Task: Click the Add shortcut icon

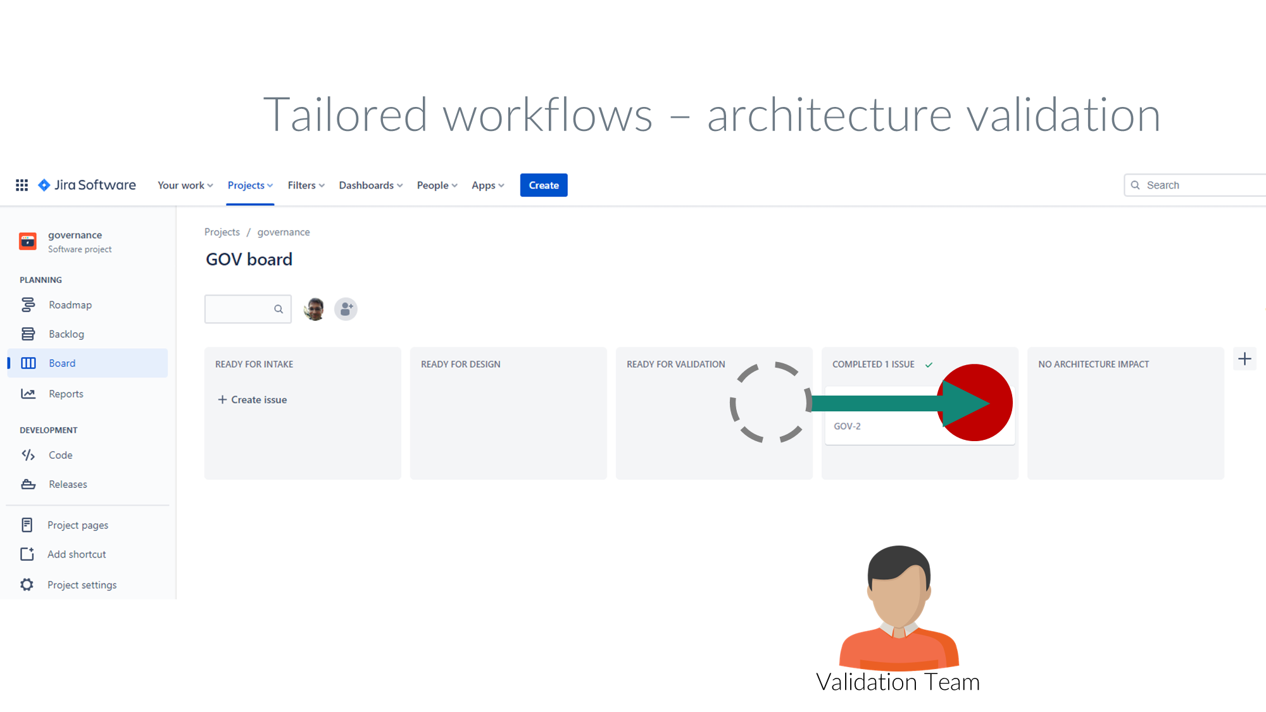Action: tap(27, 554)
